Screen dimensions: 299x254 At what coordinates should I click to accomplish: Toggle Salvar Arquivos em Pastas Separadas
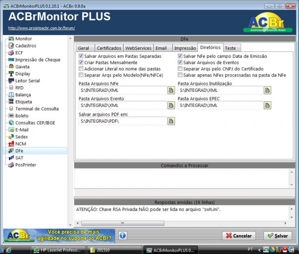[x=81, y=56]
